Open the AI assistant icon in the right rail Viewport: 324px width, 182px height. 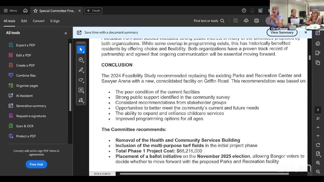318,33
